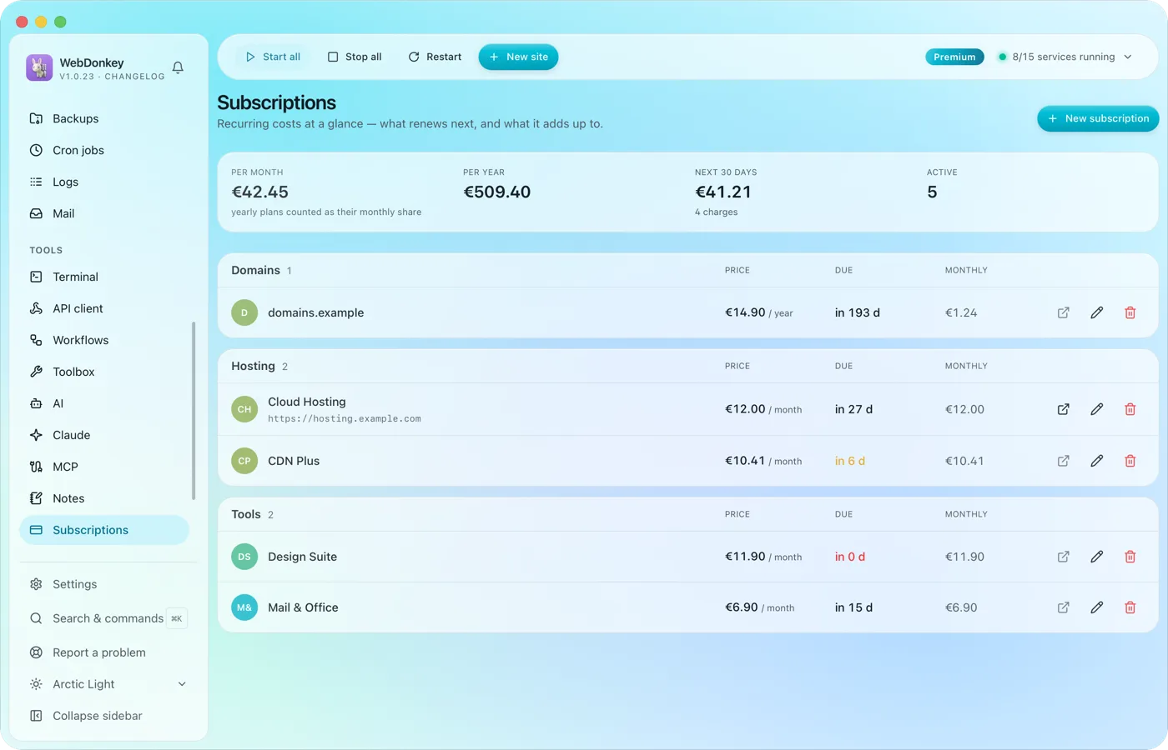Delete the Cloud Hosting subscription
This screenshot has height=750, width=1168.
pyautogui.click(x=1130, y=409)
